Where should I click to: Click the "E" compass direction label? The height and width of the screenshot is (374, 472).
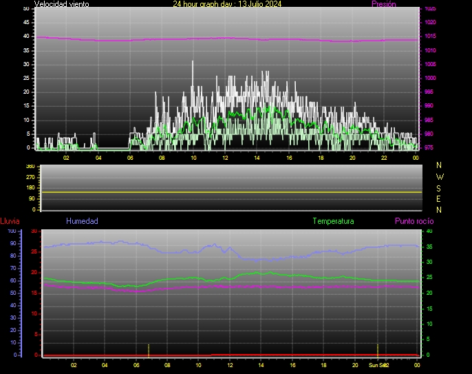pos(438,199)
